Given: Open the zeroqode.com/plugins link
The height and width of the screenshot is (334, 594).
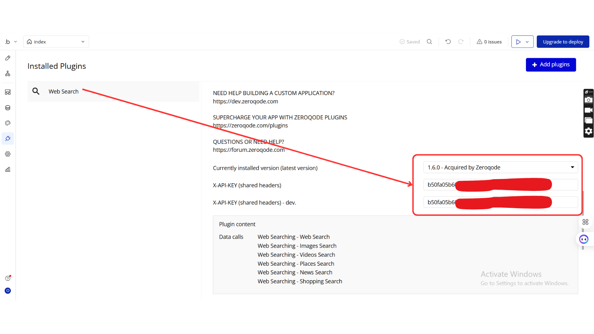Looking at the screenshot, I should click(250, 125).
